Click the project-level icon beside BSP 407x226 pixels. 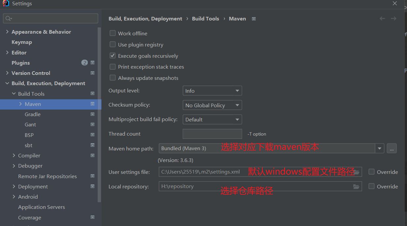click(x=92, y=135)
